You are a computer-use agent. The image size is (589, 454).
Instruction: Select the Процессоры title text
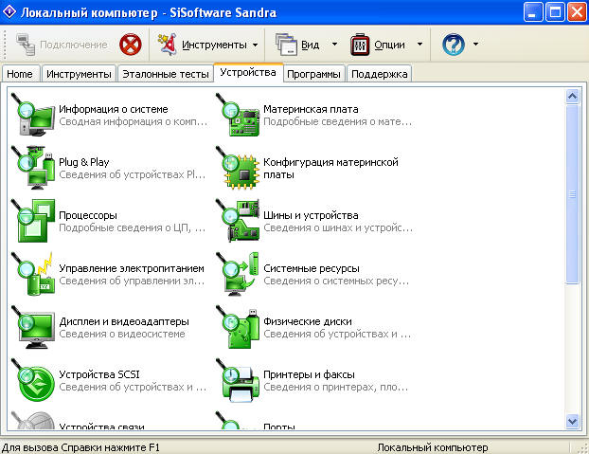(x=88, y=215)
